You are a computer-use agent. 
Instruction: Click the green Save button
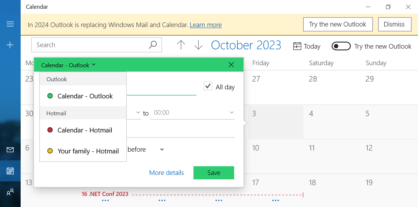tap(214, 173)
